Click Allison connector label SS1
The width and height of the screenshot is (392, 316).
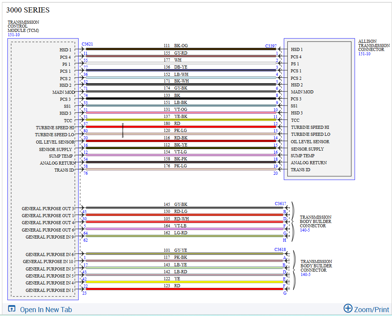pyautogui.click(x=294, y=106)
